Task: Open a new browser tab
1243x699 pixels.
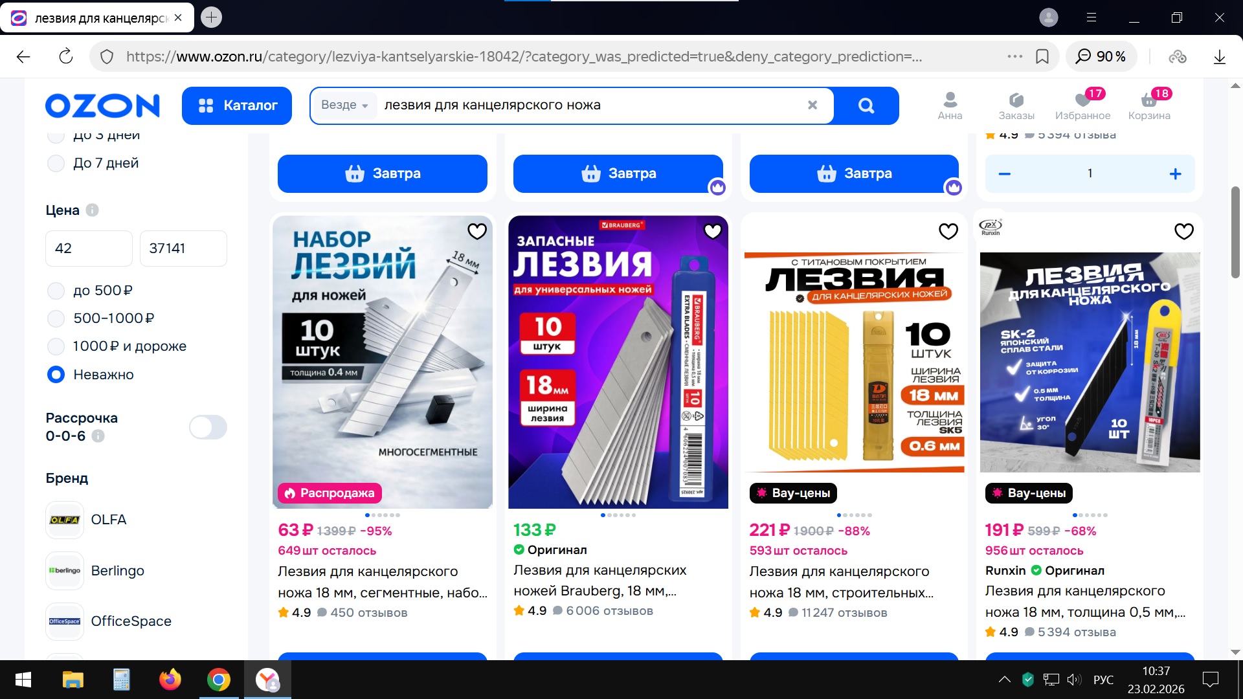Action: coord(211,17)
